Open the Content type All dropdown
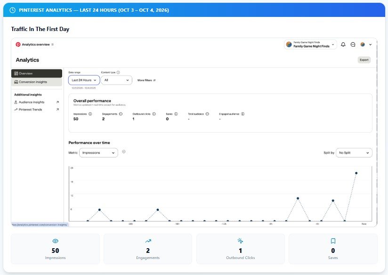 point(117,80)
